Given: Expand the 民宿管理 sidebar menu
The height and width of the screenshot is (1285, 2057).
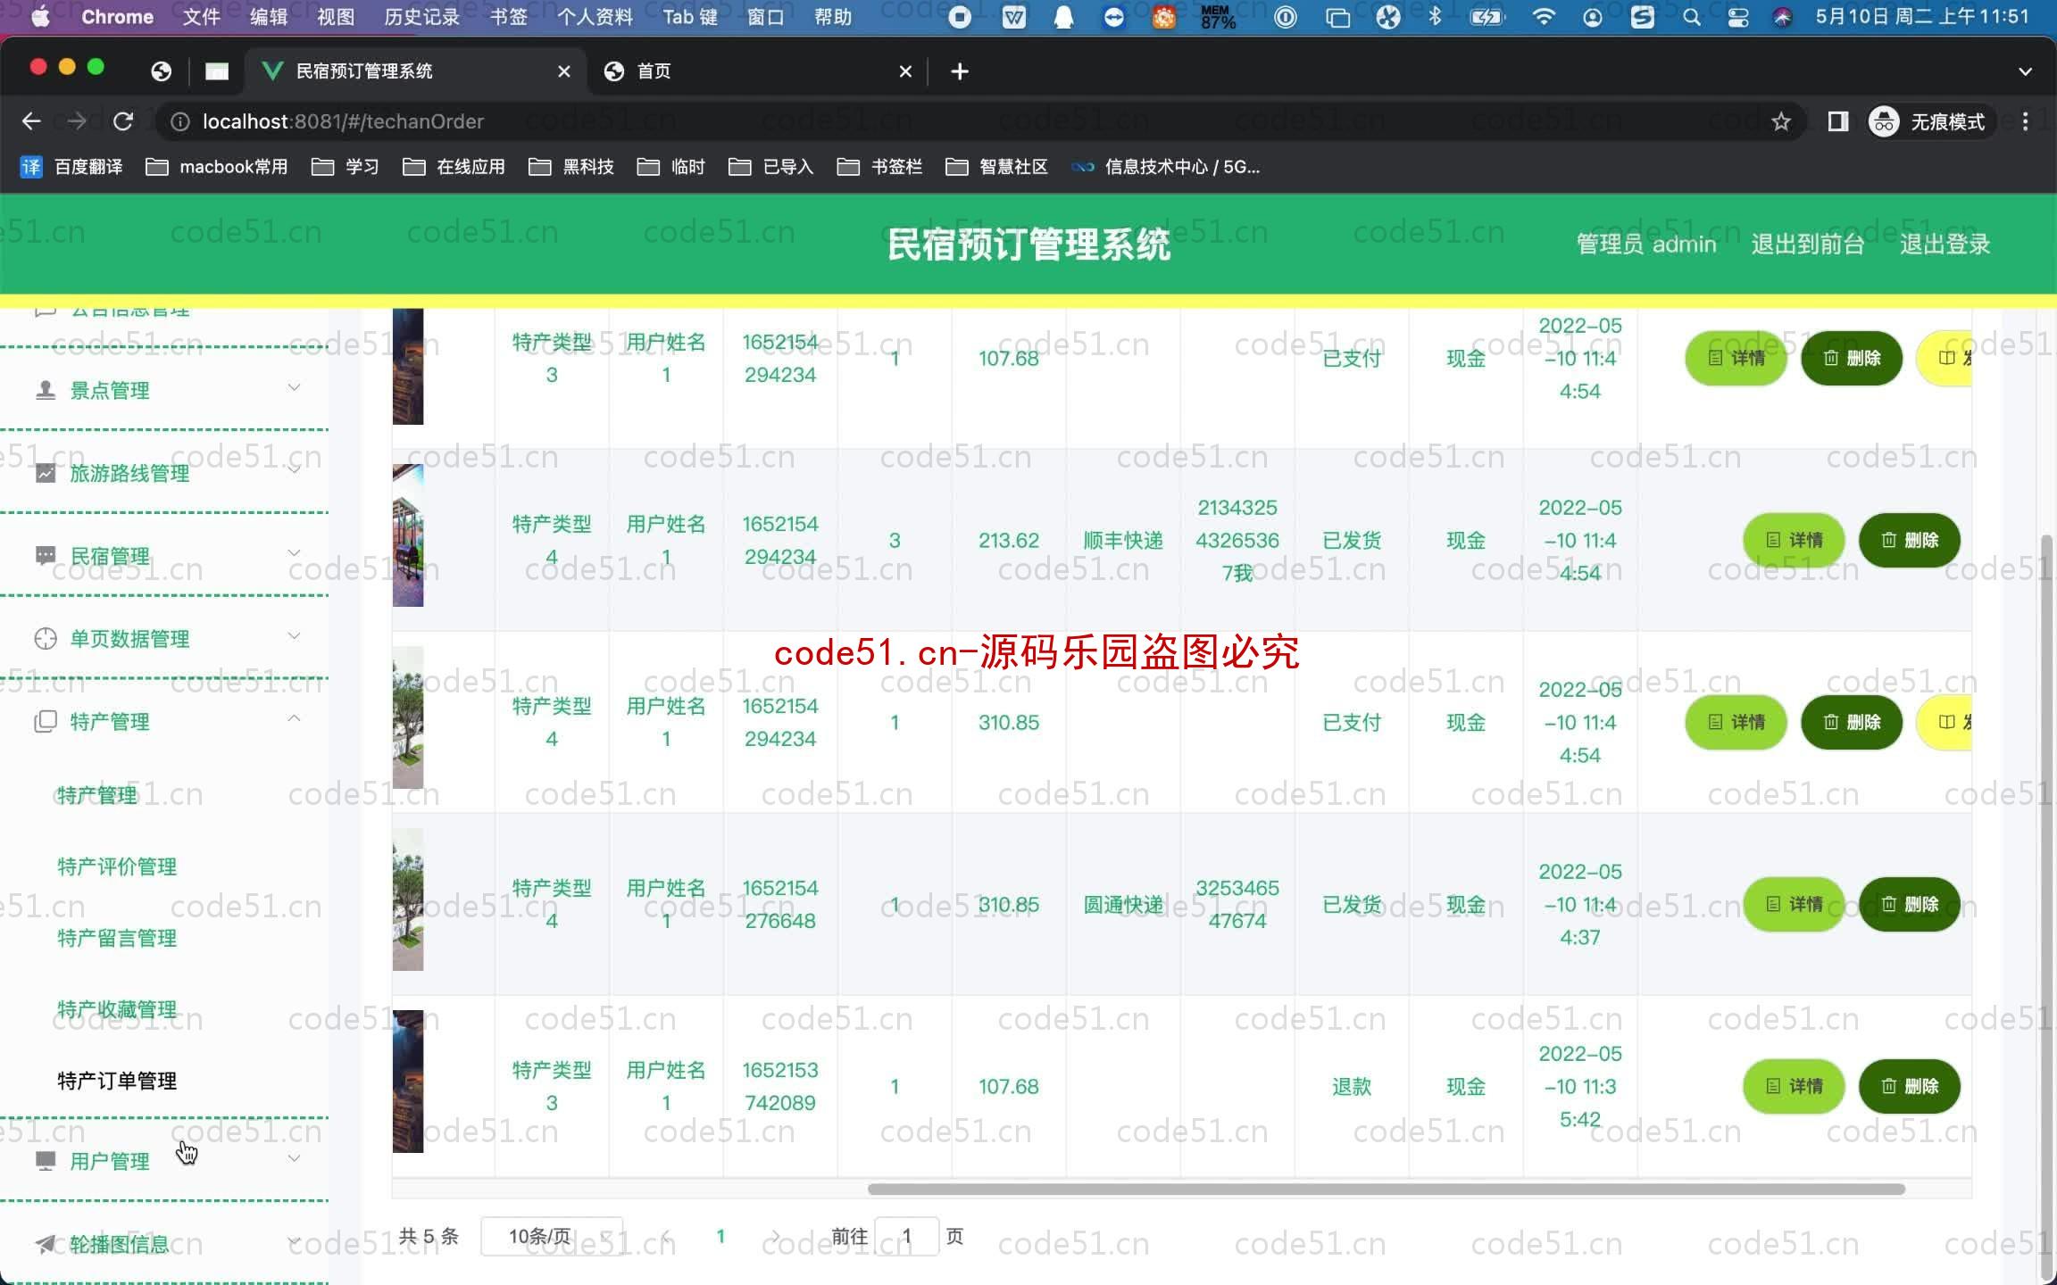Looking at the screenshot, I should 167,553.
